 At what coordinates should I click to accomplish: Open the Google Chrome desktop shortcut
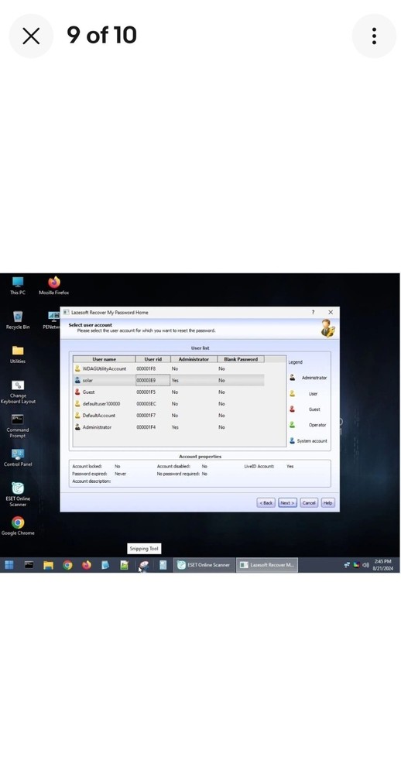(x=18, y=526)
